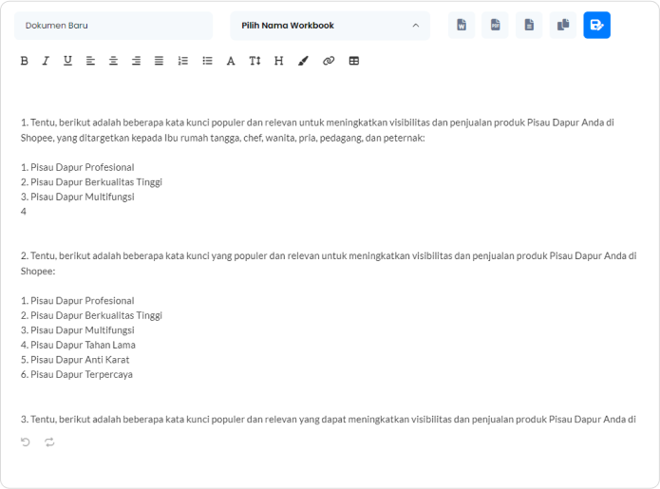This screenshot has width=660, height=489.
Task: Align text to the left
Action: point(91,61)
